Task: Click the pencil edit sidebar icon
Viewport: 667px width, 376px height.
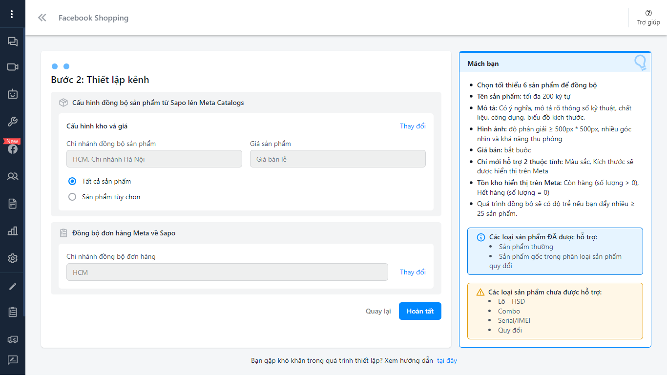Action: tap(13, 286)
